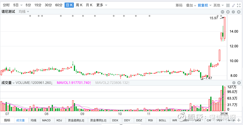Click the 指标 label before the indicator tabs
This screenshot has height=125, width=243.
(x=7, y=120)
